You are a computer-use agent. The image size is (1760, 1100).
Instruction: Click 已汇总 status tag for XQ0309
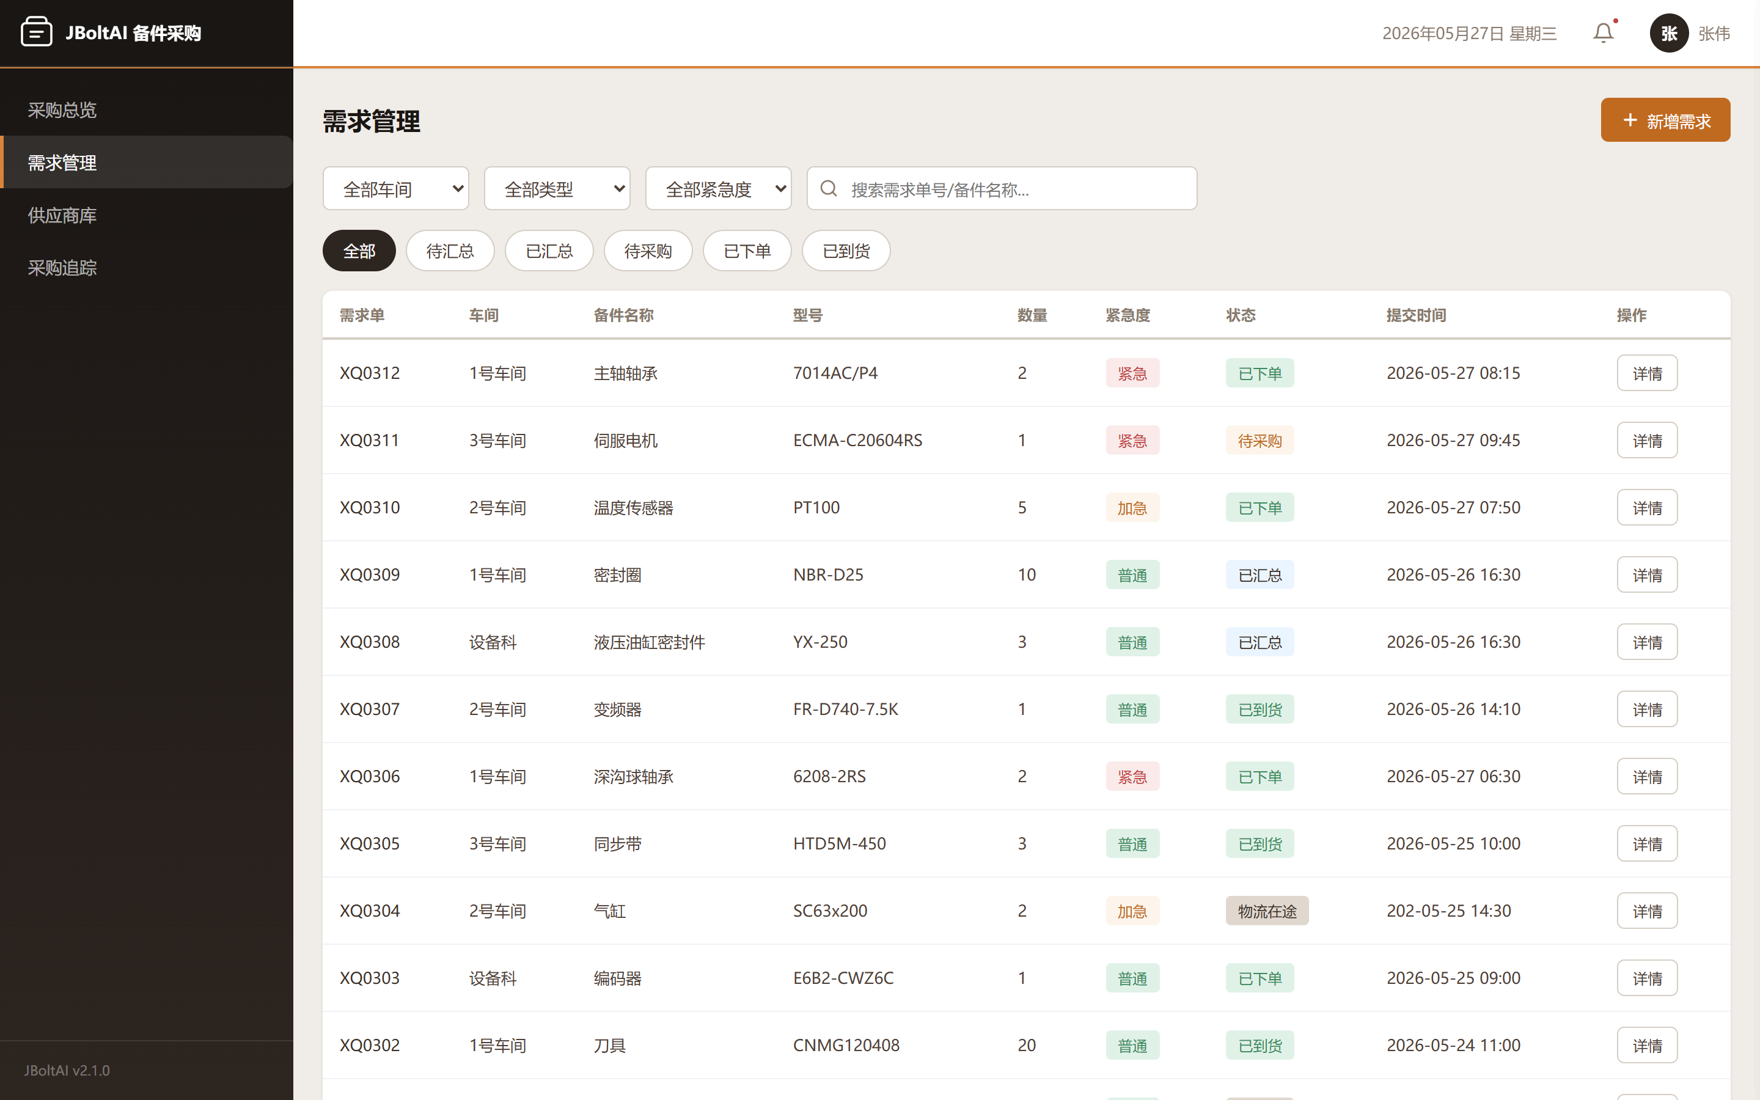(x=1259, y=574)
